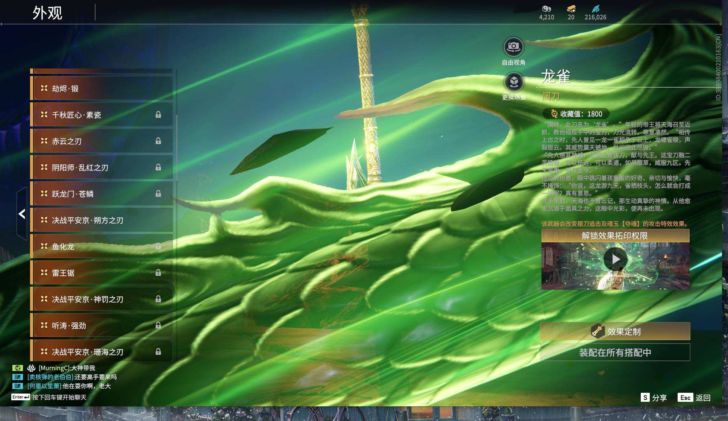Click the skin icon beside 劫烬·锻
This screenshot has width=728, height=421.
point(44,88)
